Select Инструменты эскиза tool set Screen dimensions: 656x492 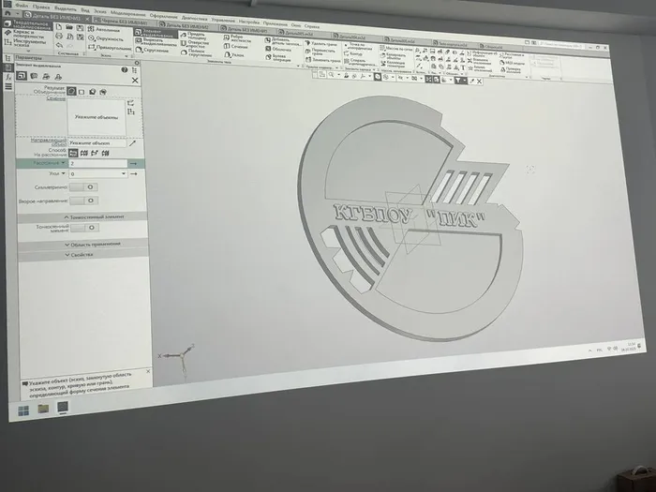[24, 43]
